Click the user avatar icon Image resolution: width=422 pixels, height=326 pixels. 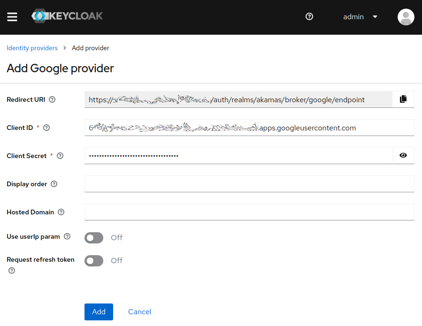coord(406,17)
